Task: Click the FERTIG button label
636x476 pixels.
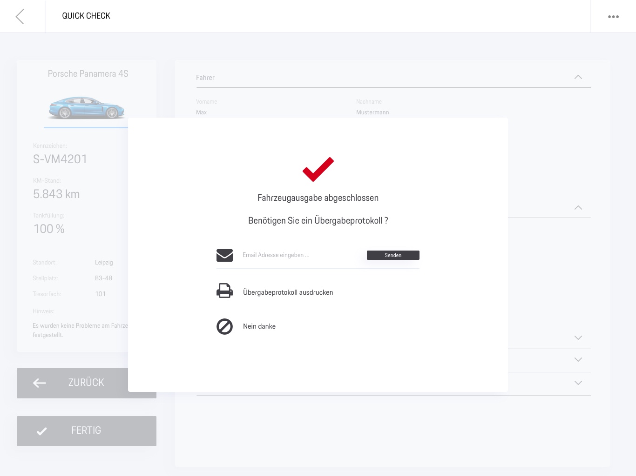Action: [86, 430]
